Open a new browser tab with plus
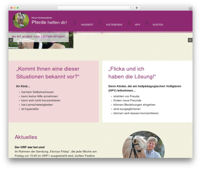 point(191,9)
